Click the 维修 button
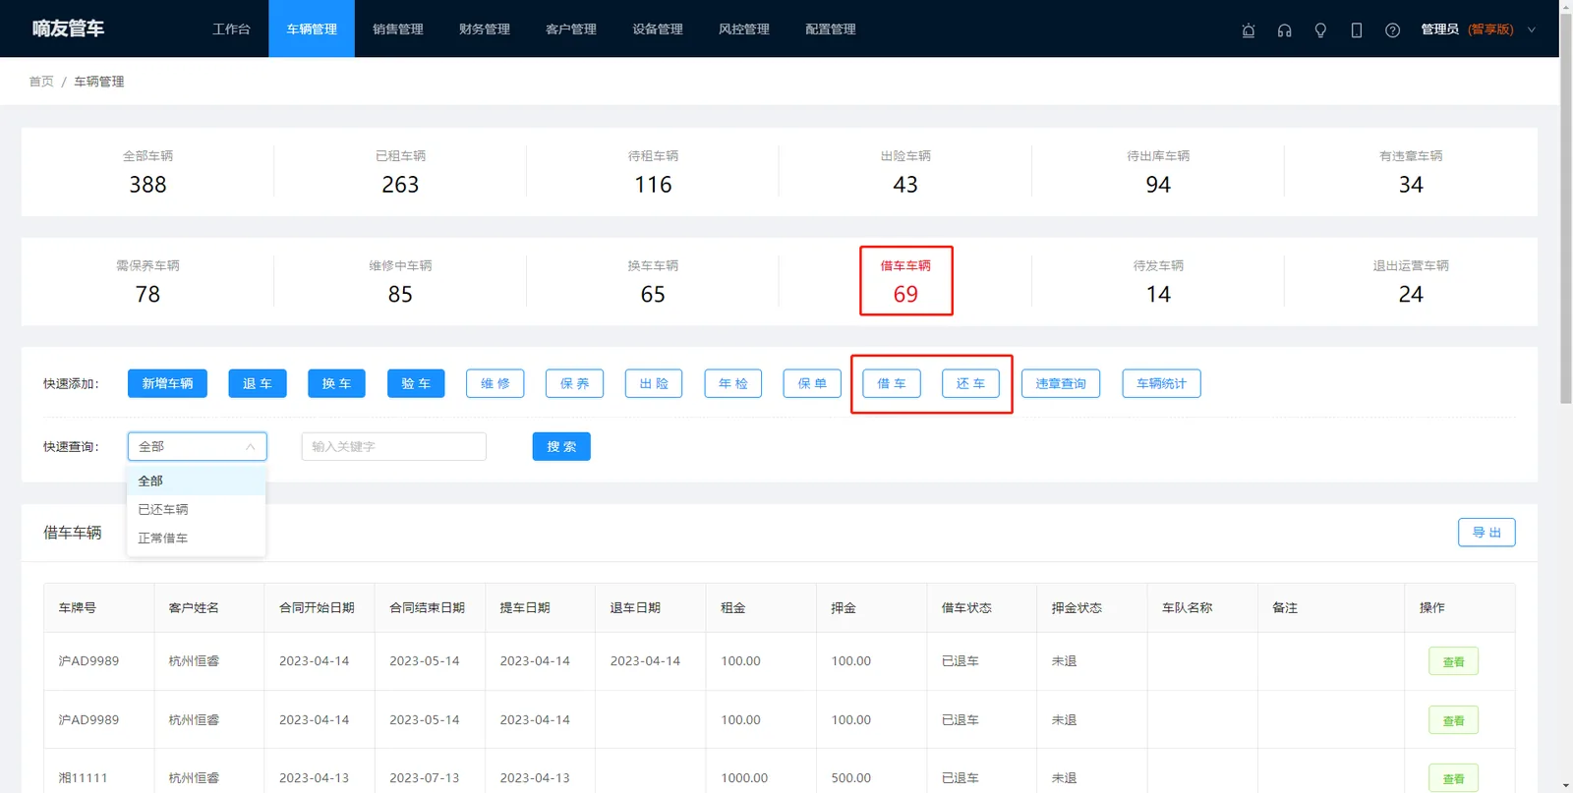This screenshot has height=793, width=1573. pos(495,383)
